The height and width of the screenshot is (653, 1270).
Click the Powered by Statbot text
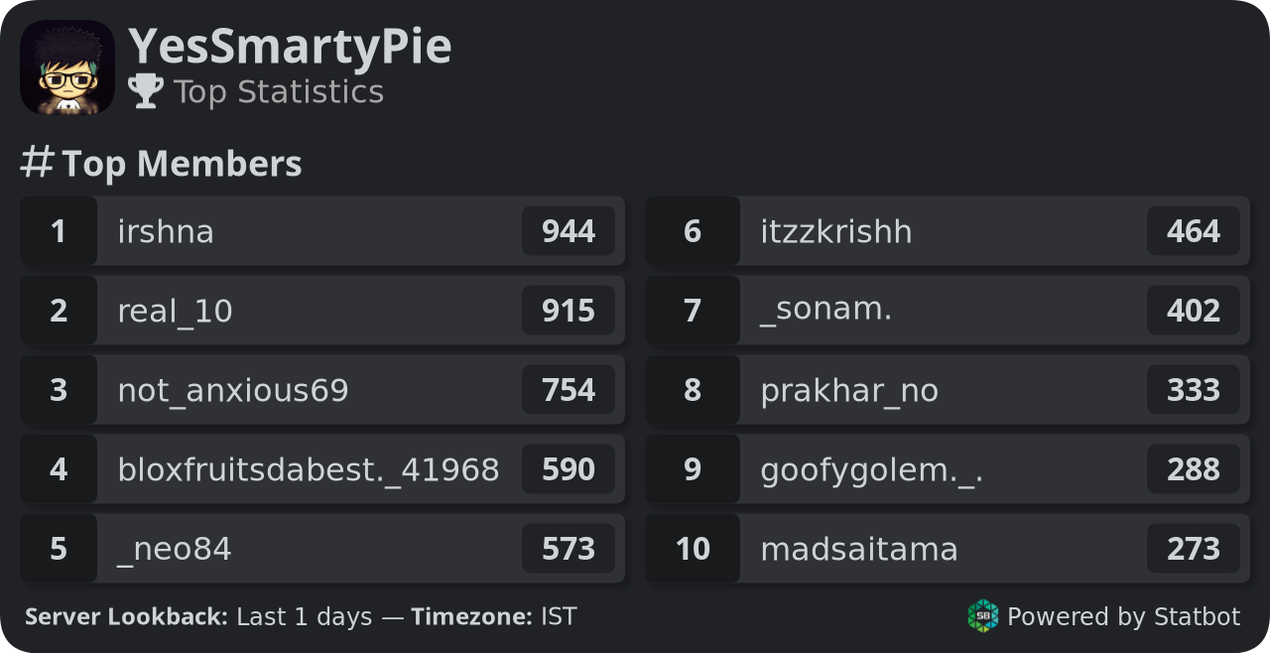click(x=1123, y=616)
